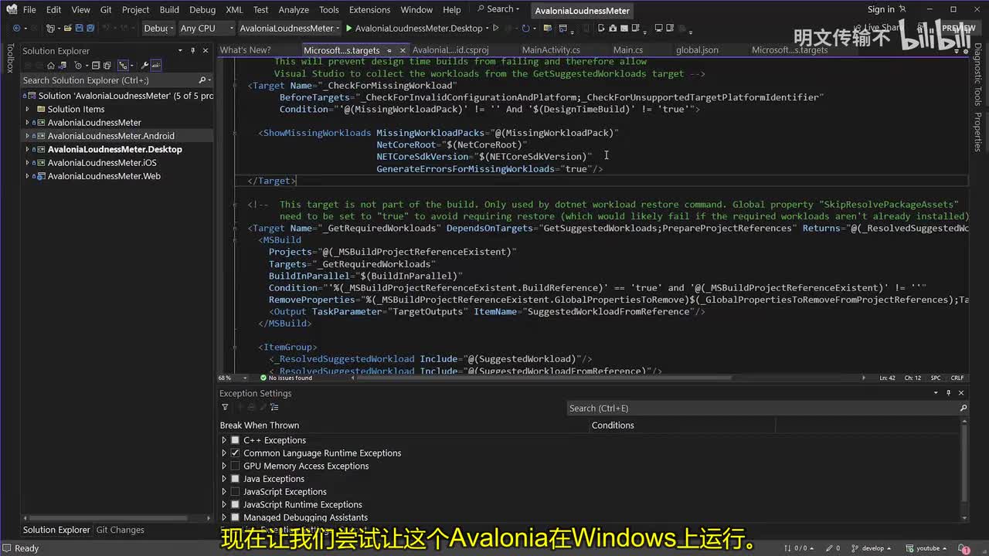Toggle Managed Debugging Assistants checkbox
The height and width of the screenshot is (556, 989).
(236, 517)
